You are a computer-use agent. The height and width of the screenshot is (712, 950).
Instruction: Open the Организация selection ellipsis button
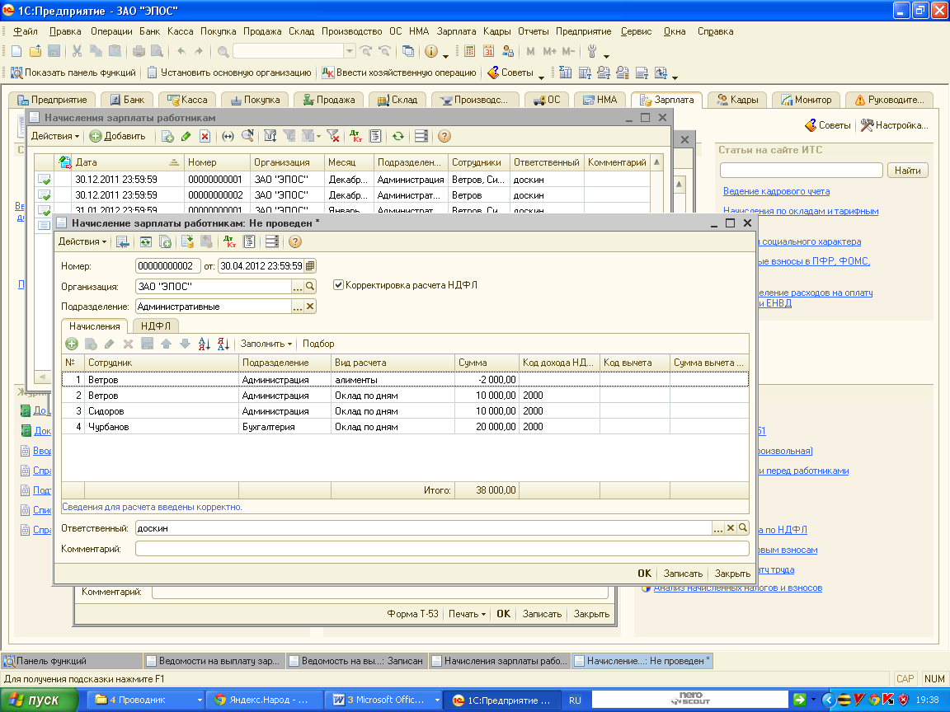(298, 287)
